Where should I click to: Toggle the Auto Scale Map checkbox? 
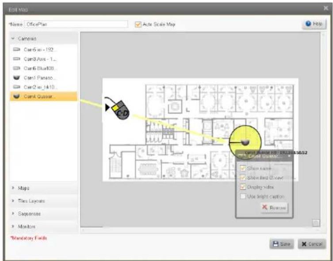click(138, 25)
